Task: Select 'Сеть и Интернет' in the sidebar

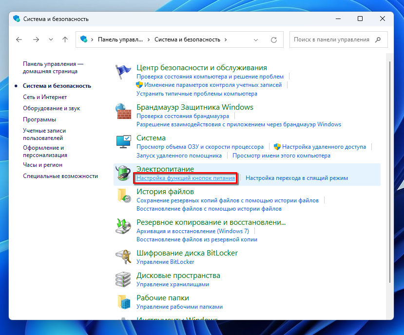Action: [x=45, y=97]
